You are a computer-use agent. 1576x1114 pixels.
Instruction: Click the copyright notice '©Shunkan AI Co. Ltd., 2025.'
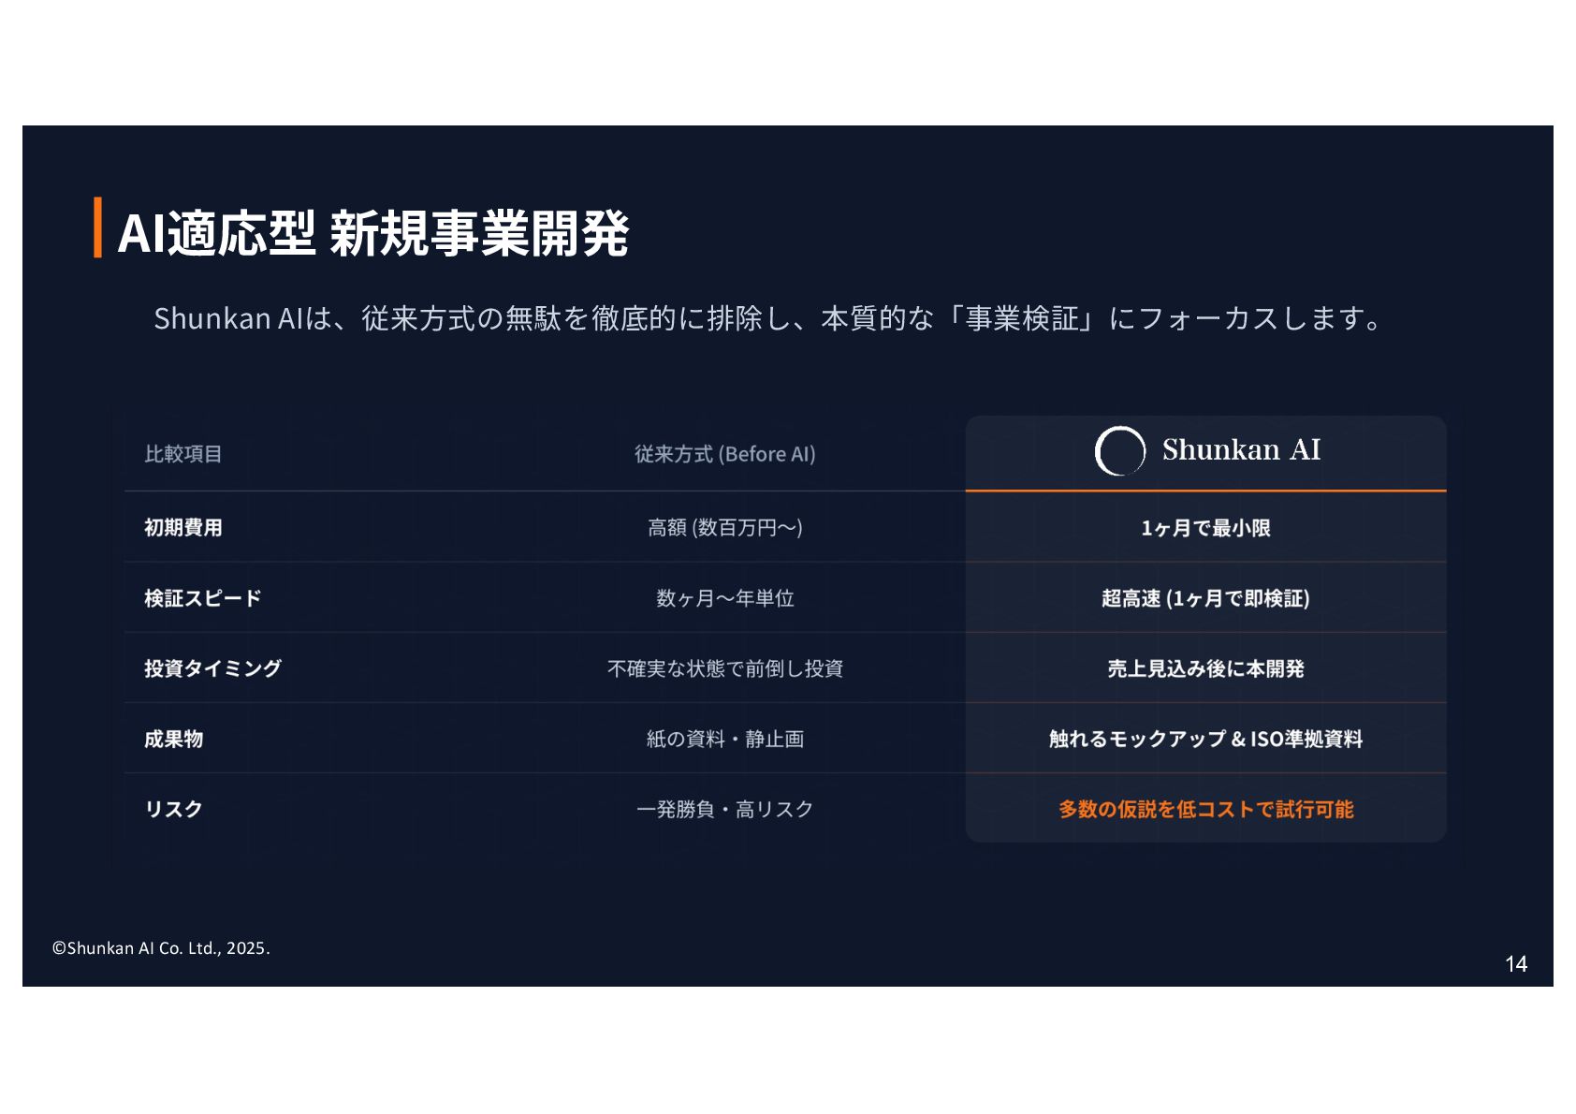point(161,948)
